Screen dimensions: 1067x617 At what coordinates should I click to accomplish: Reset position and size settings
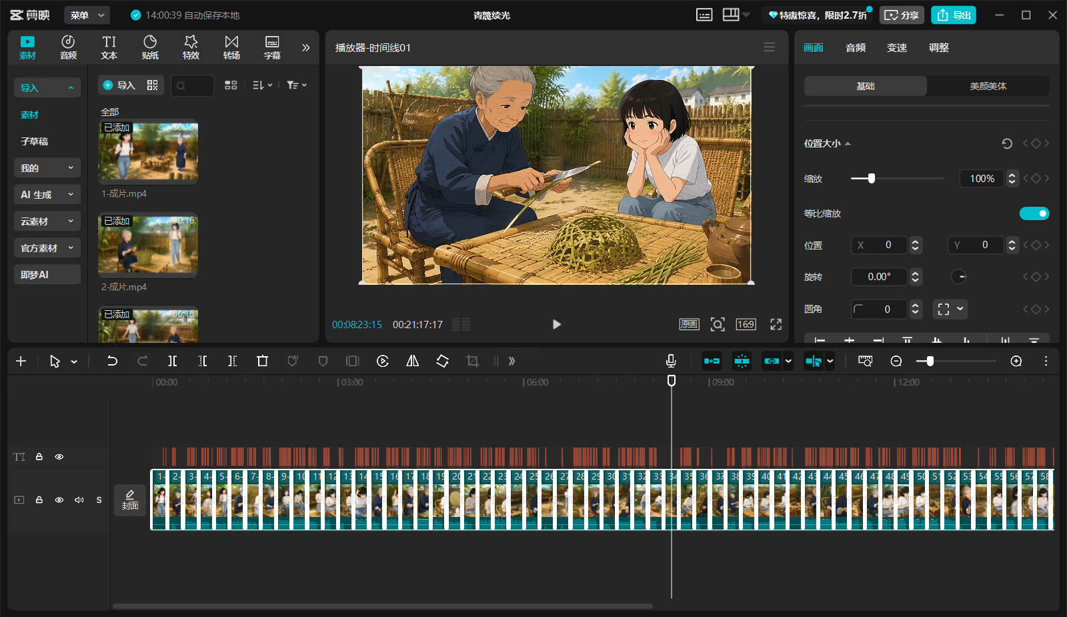[1007, 143]
